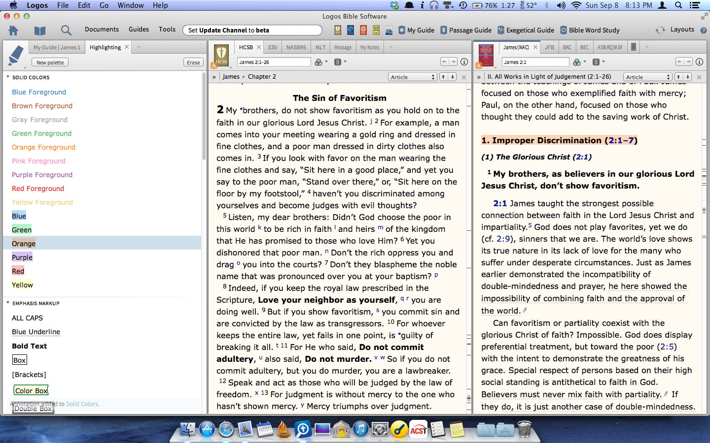710x443 pixels.
Task: Open the Layouts menu button
Action: [682, 30]
